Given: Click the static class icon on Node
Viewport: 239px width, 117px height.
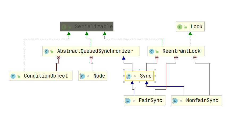Looking at the screenshot, I should point(82,76).
